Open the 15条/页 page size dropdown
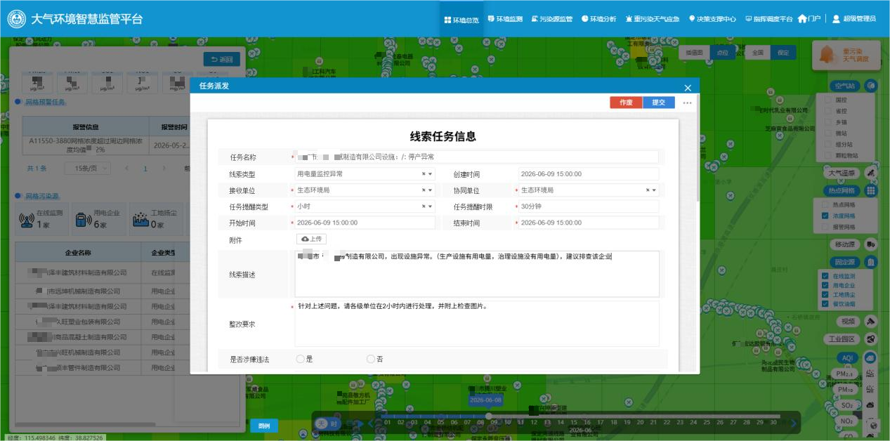 (x=88, y=169)
